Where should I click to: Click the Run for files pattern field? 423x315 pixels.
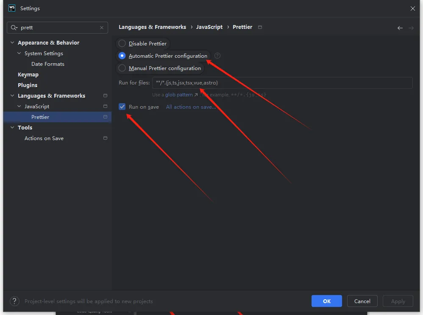pos(282,83)
